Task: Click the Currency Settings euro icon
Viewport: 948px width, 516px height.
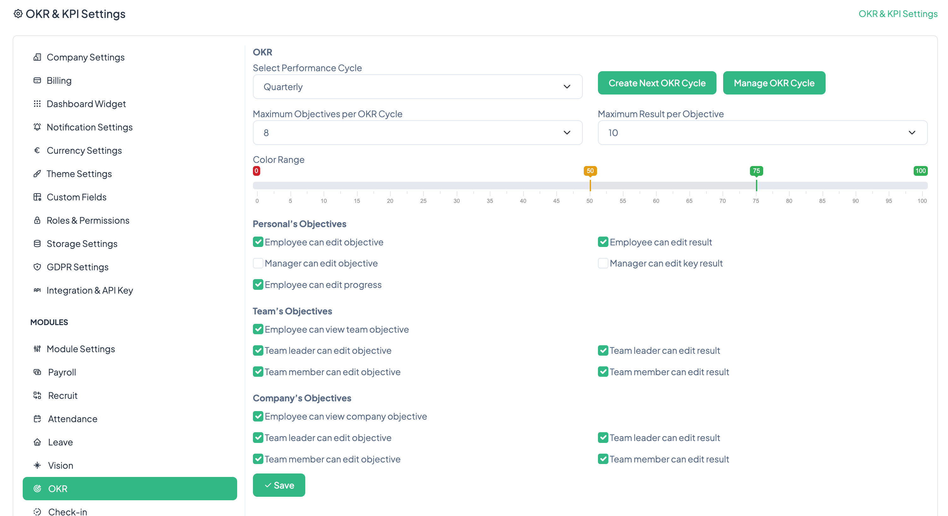Action: coord(37,150)
